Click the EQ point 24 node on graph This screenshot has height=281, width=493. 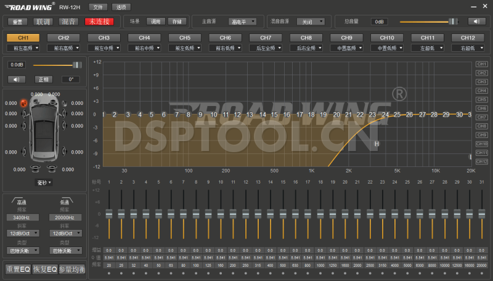[x=385, y=115]
